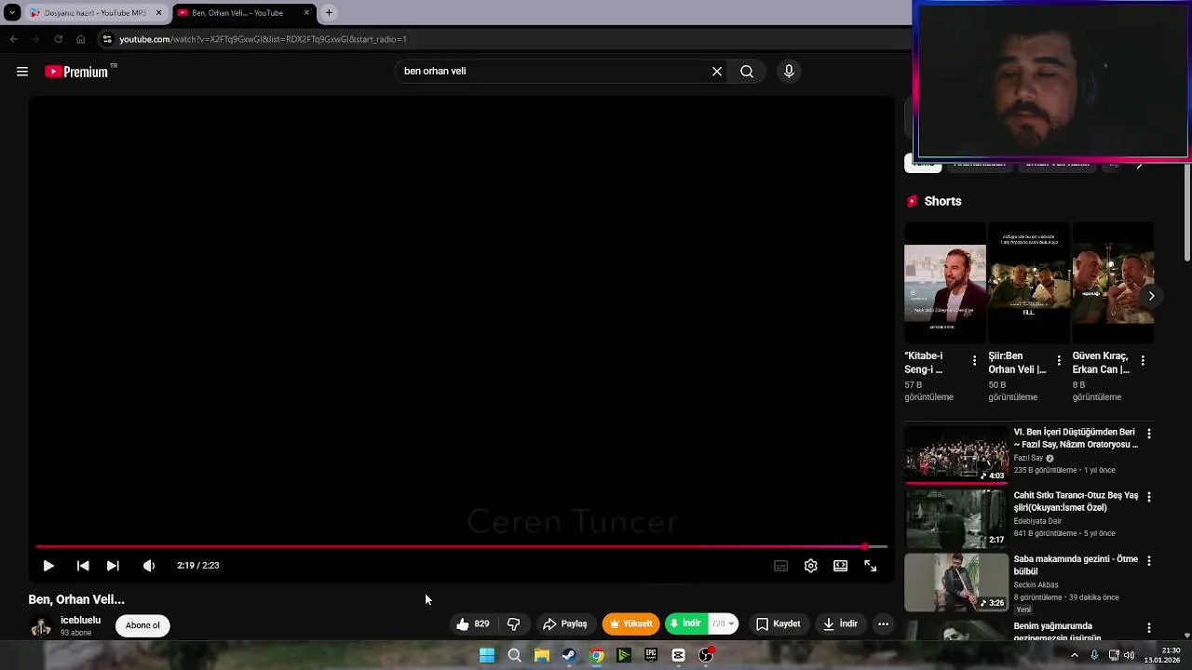Open File Explorer from the taskbar
The image size is (1192, 670).
tap(541, 655)
